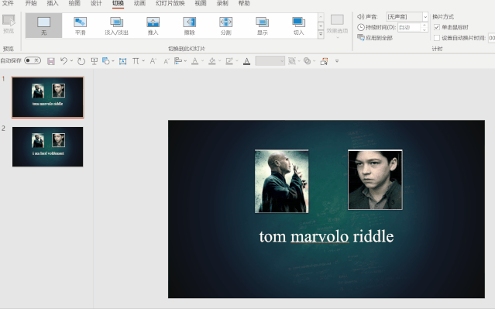Open the 开始 (Home) tab
Image resolution: width=495 pixels, height=309 pixels.
31,3
